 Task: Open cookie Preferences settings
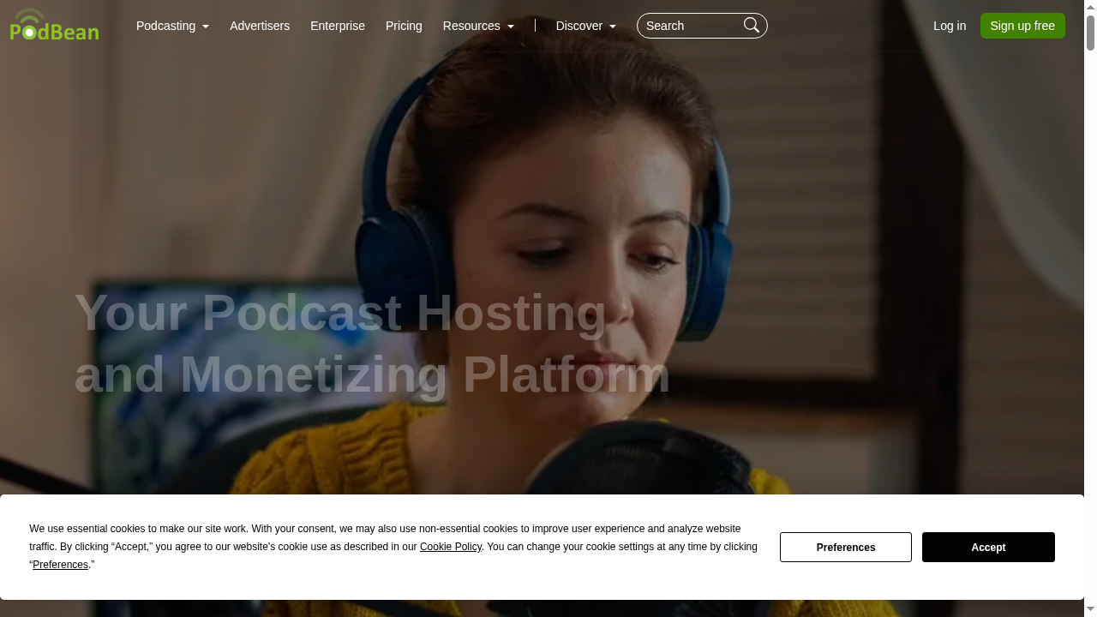coord(845,547)
